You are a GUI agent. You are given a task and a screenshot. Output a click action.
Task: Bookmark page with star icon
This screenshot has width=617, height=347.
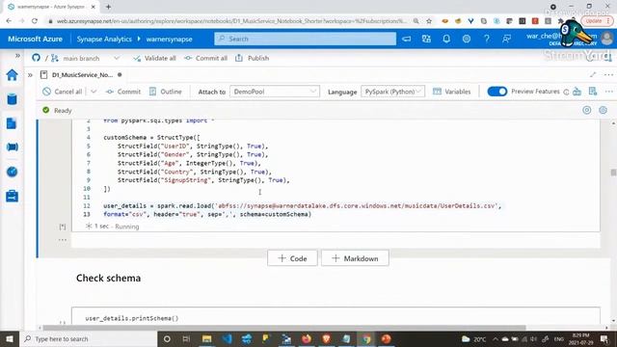tap(429, 21)
